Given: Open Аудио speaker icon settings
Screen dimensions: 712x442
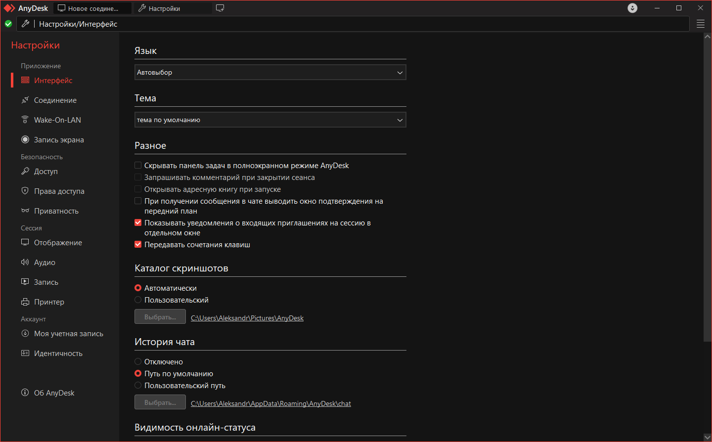Looking at the screenshot, I should click(25, 262).
